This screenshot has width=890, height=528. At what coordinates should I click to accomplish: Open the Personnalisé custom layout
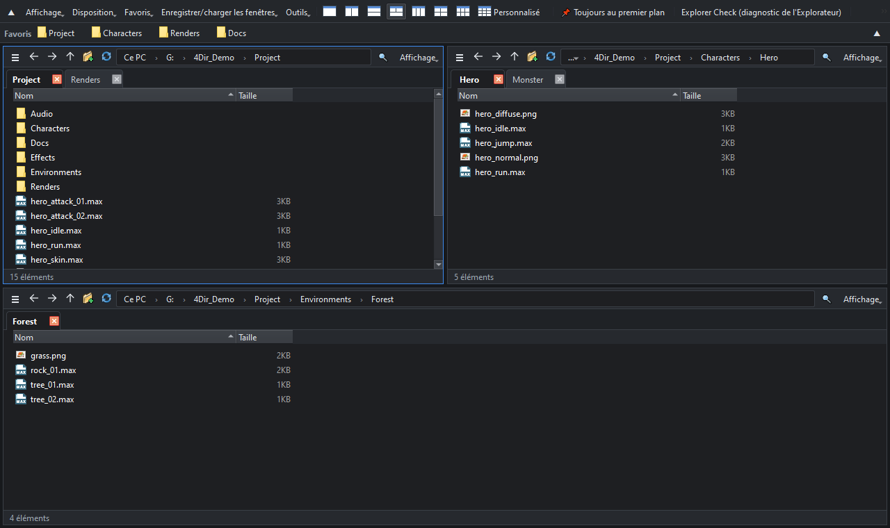pos(509,12)
